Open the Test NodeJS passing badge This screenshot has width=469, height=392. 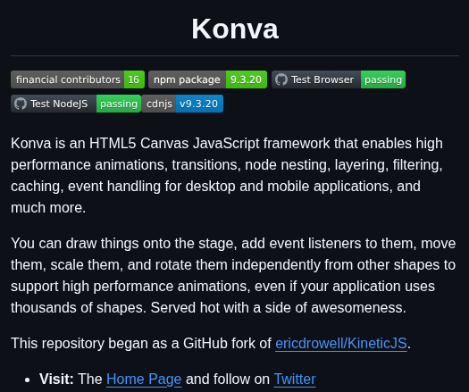pos(76,104)
